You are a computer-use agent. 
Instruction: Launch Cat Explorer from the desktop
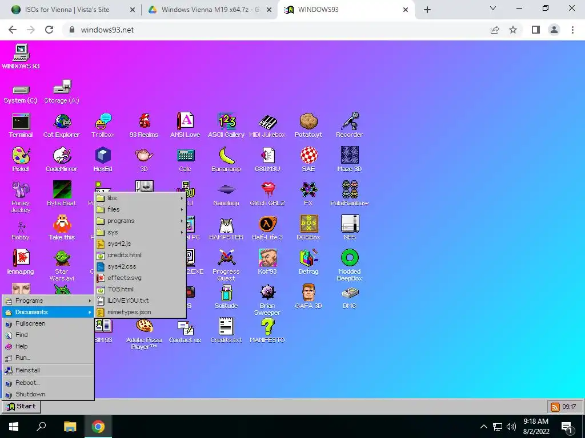point(62,125)
